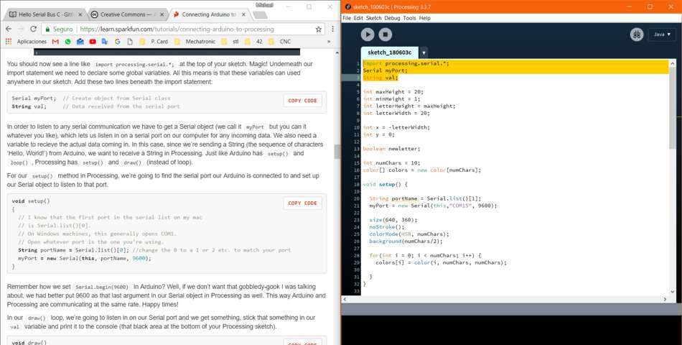The height and width of the screenshot is (345, 682).
Task: Open the Processing Debug menu
Action: tap(392, 18)
